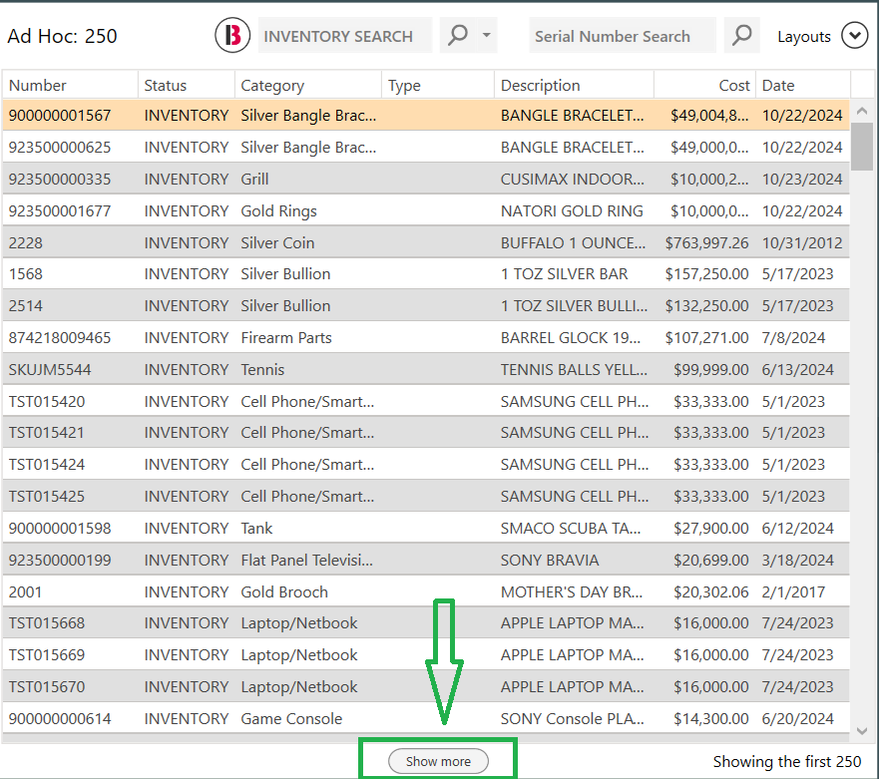
Task: Sort by the Type column header
Action: (x=438, y=85)
